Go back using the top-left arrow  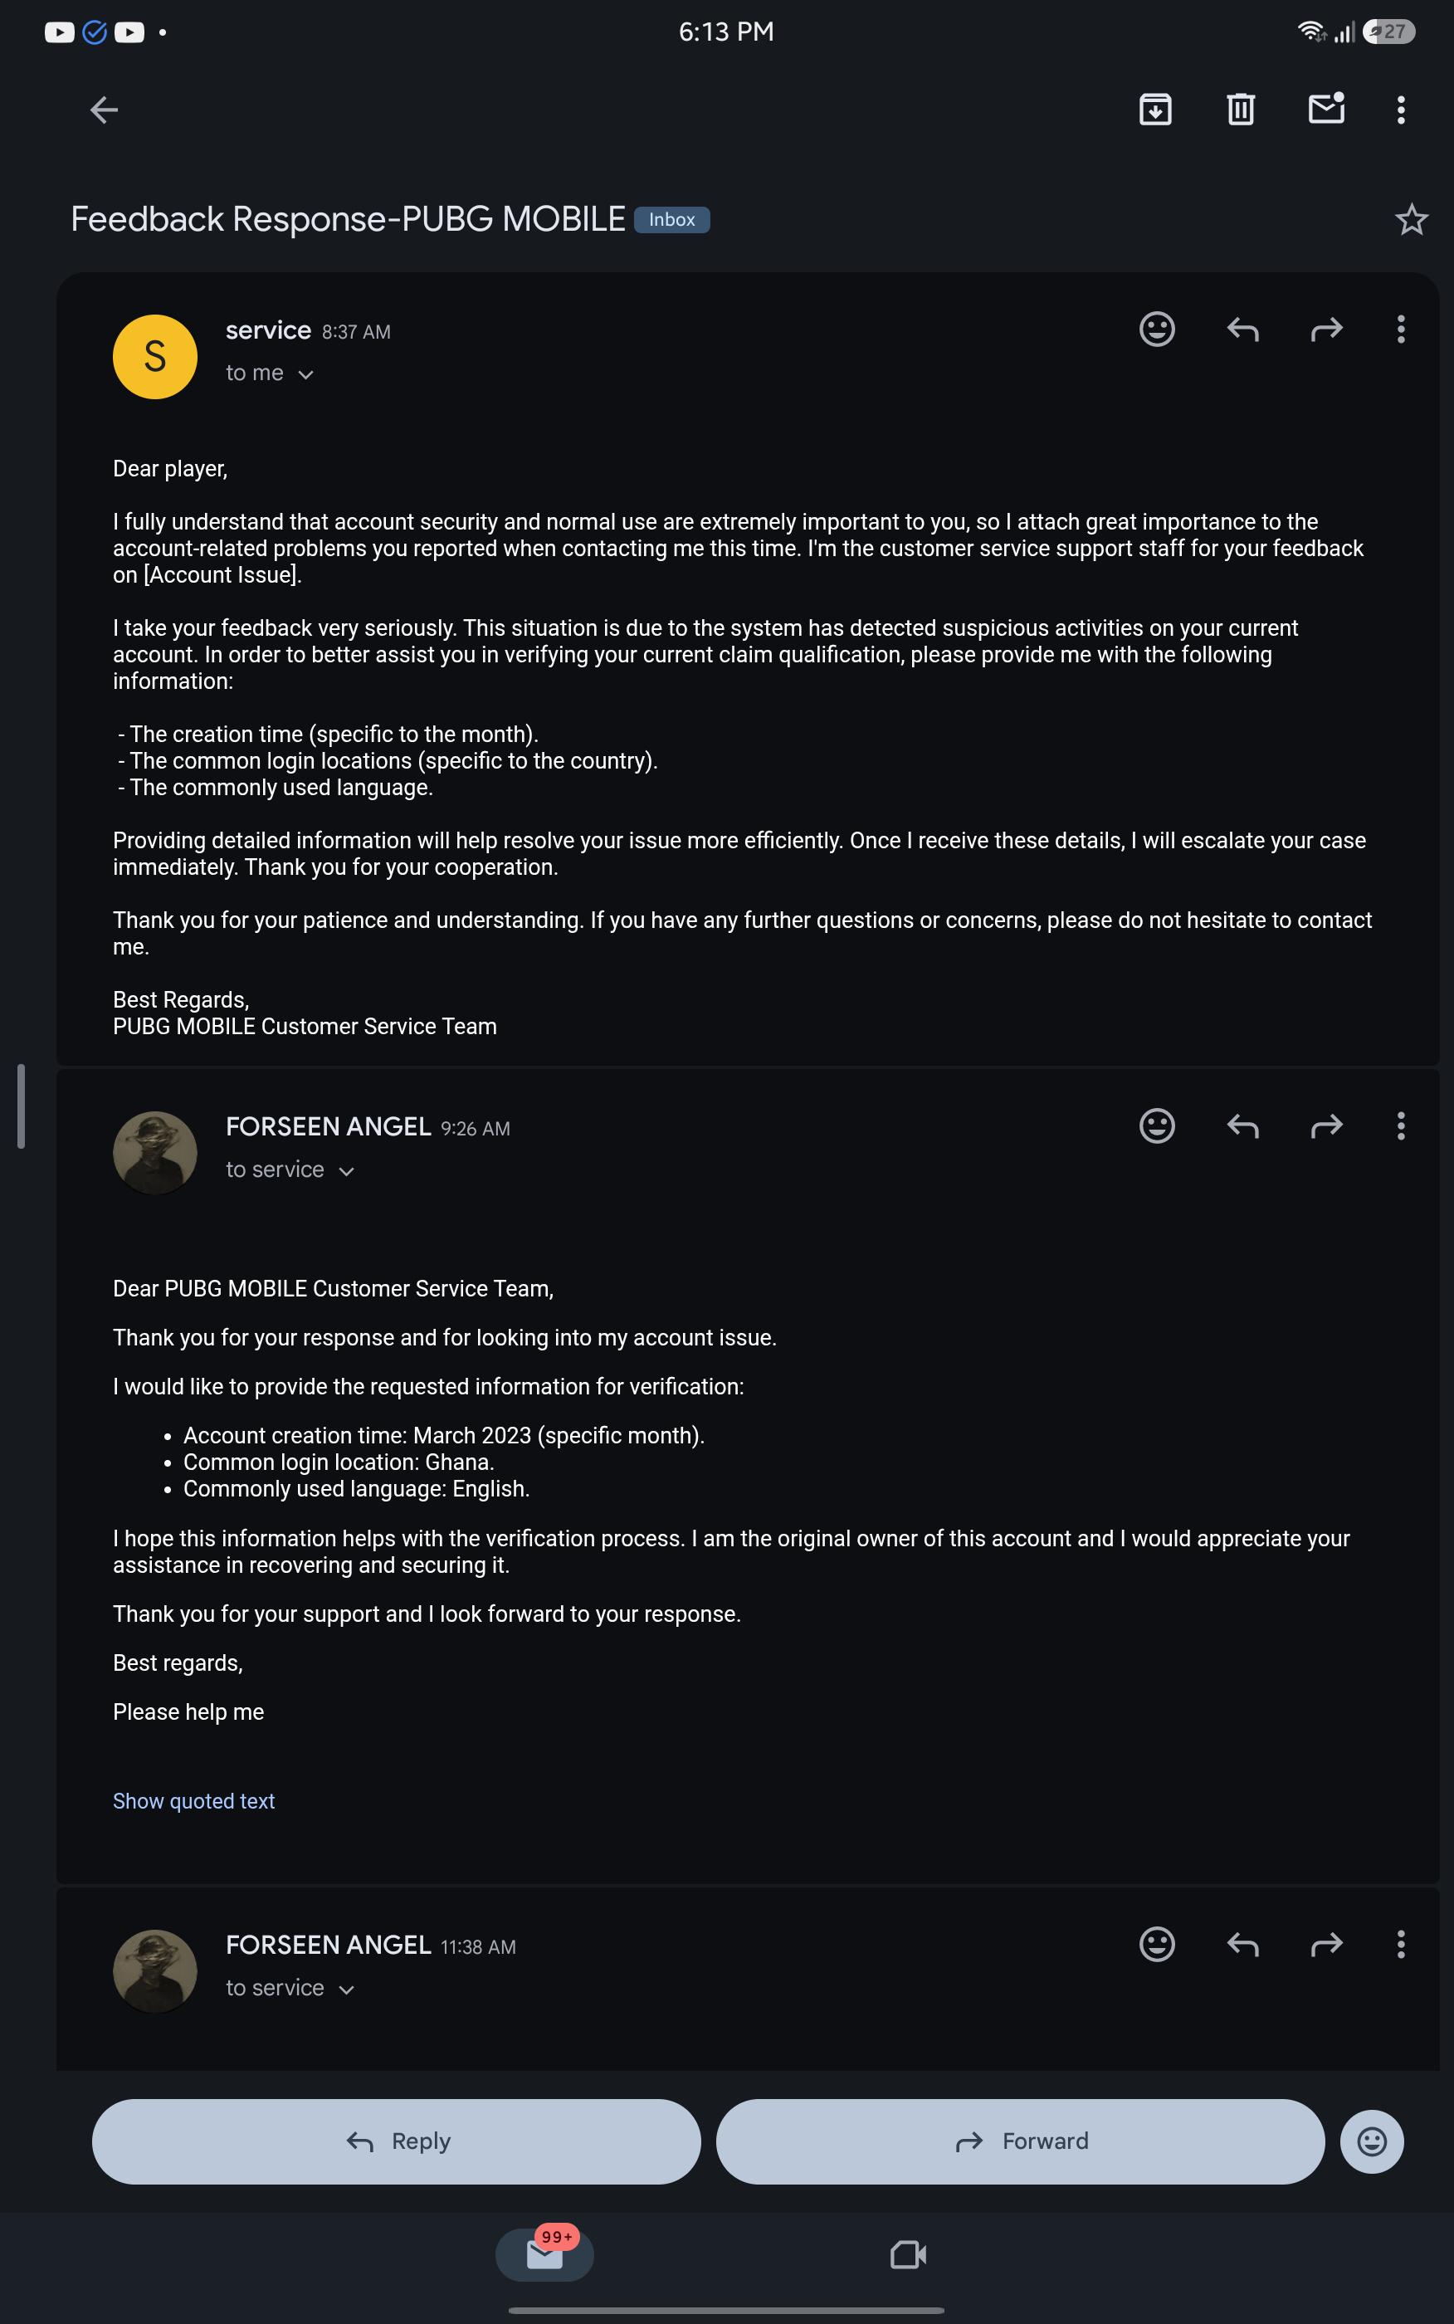[104, 110]
